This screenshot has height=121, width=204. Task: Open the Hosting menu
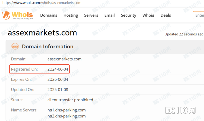(71, 15)
